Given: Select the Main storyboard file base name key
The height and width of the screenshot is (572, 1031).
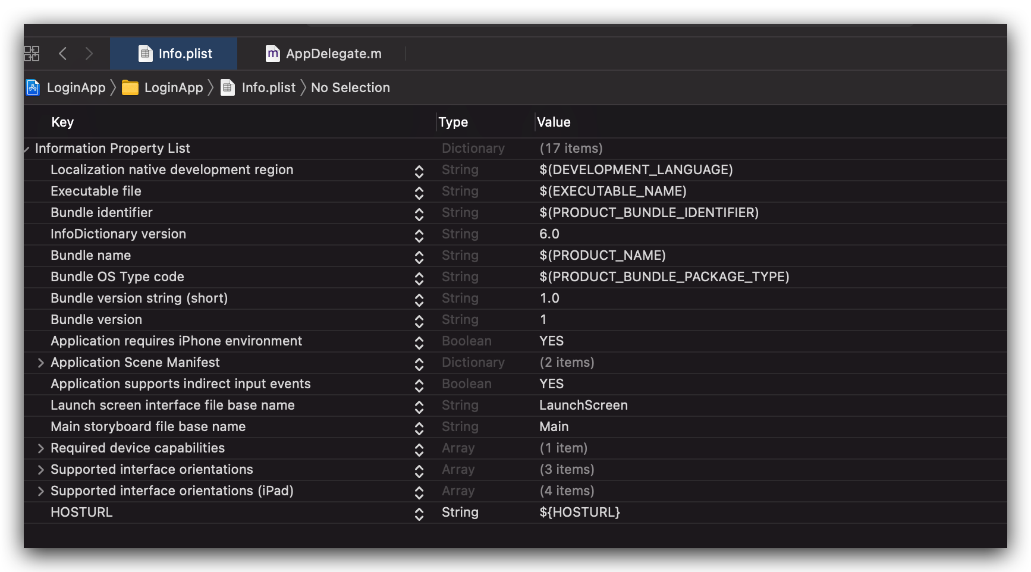Looking at the screenshot, I should tap(148, 426).
